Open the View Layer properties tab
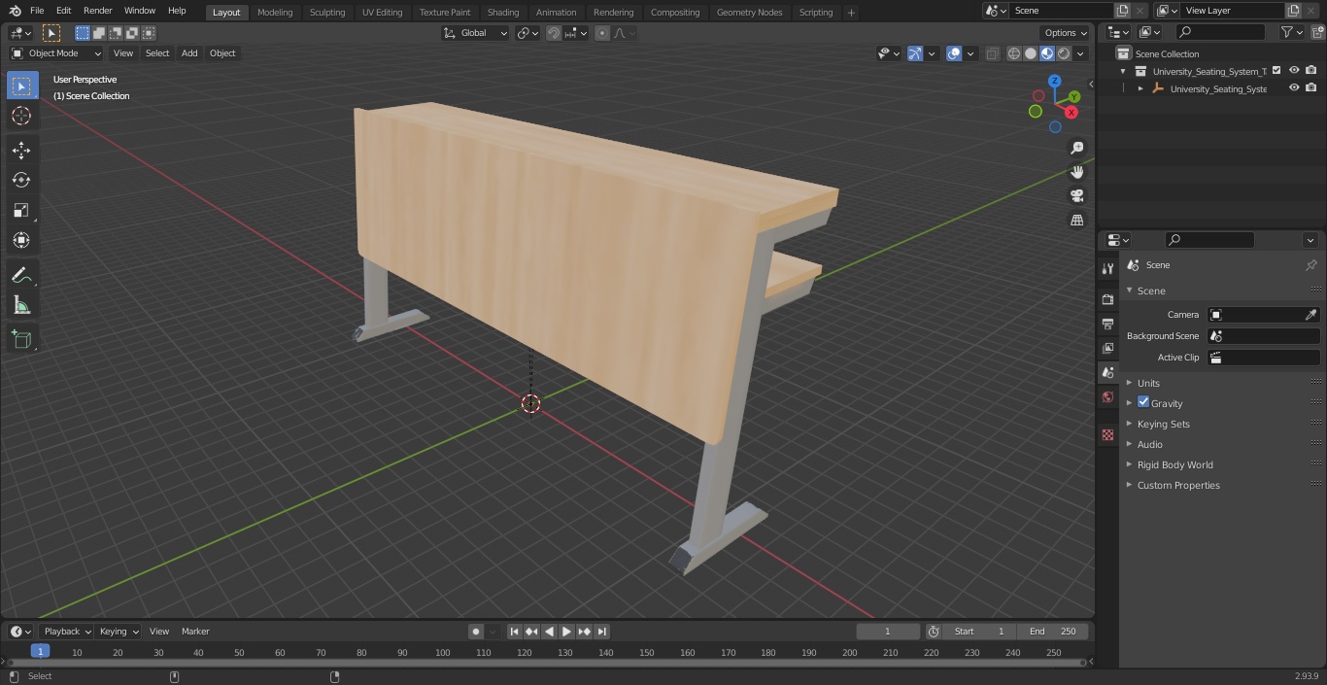Viewport: 1327px width, 685px height. pyautogui.click(x=1107, y=348)
